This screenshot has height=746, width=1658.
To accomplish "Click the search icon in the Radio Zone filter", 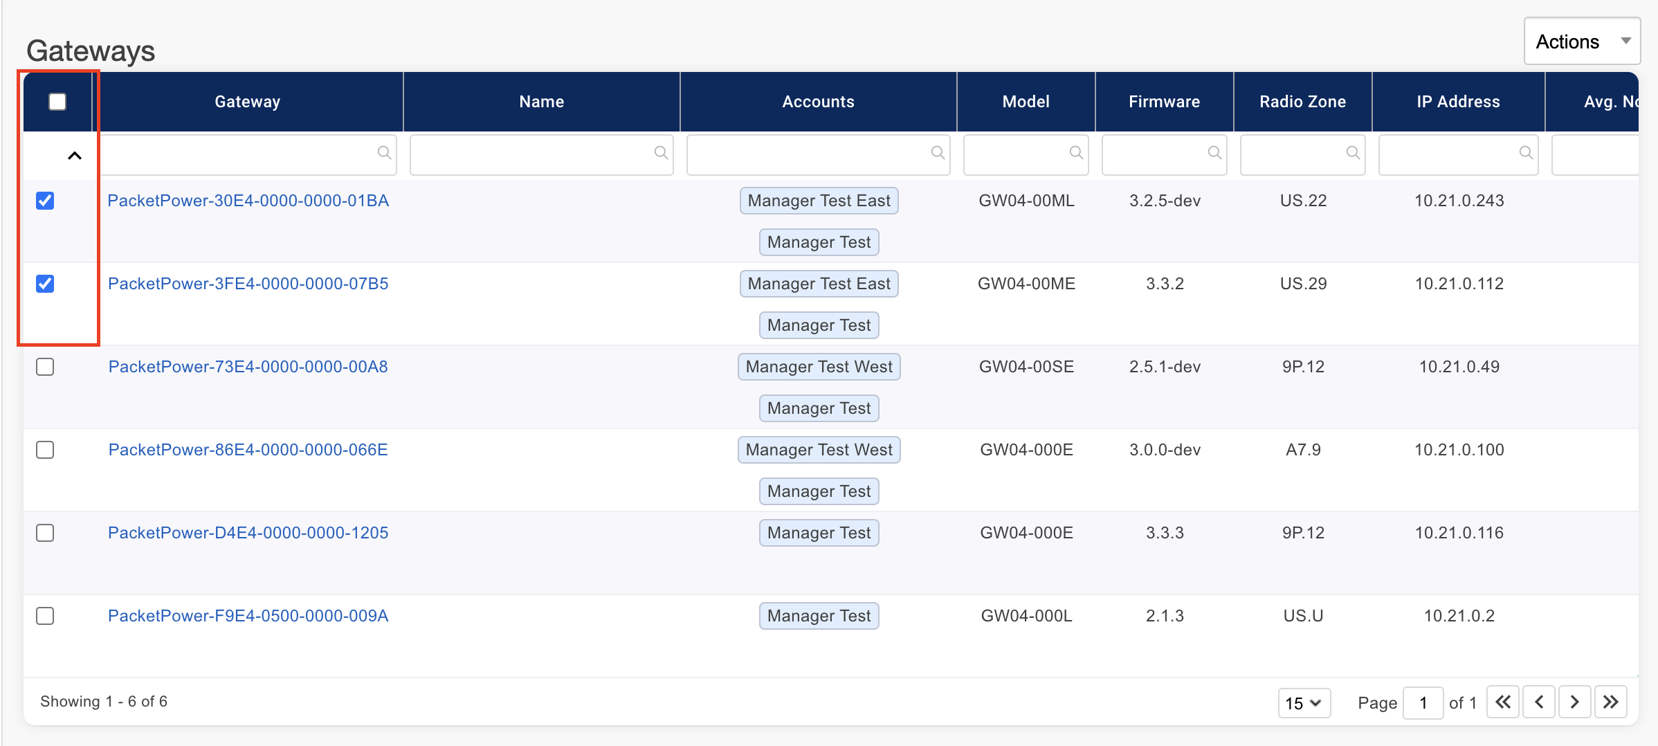I will [x=1354, y=153].
